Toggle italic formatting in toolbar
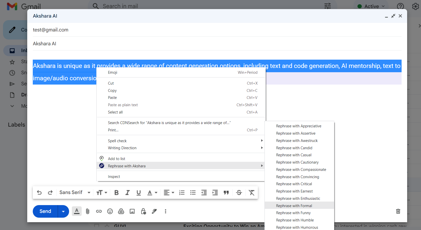Screen dimensions: 421x230 128,193
